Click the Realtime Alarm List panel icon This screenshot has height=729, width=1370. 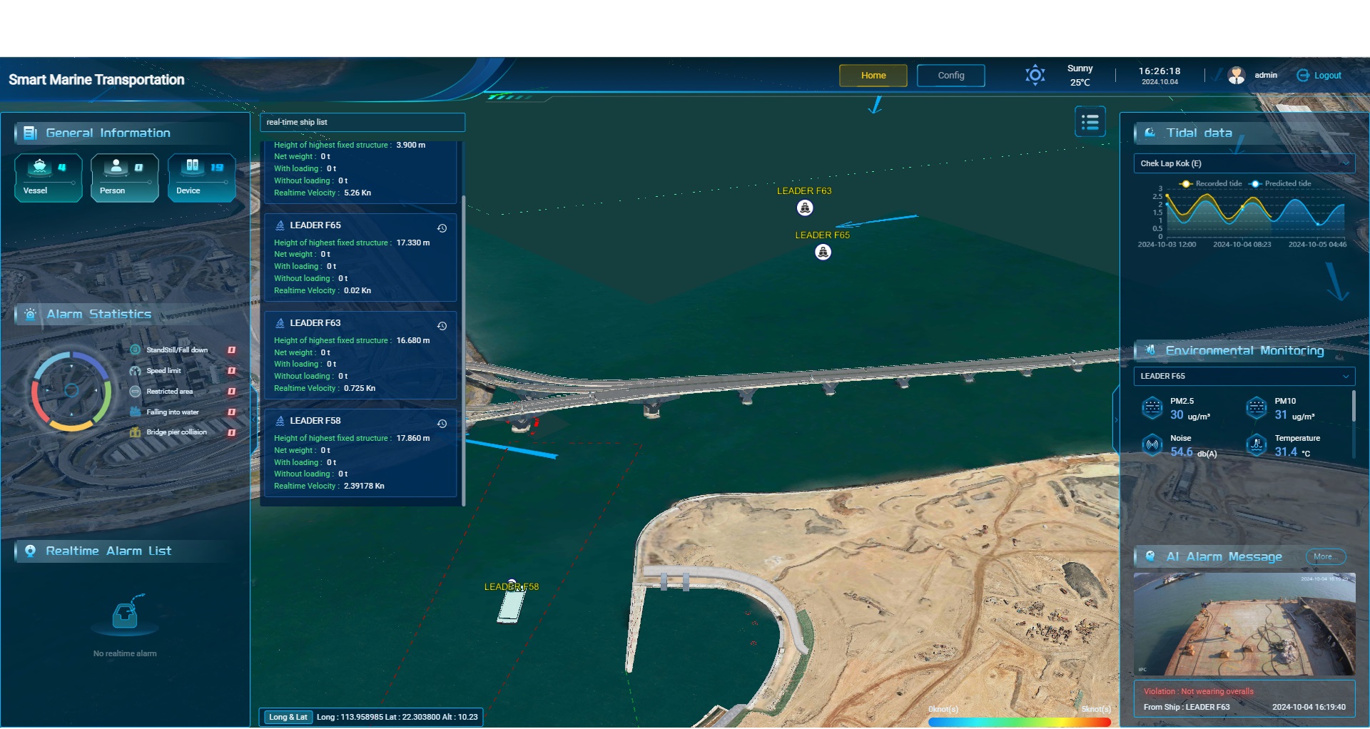click(30, 551)
